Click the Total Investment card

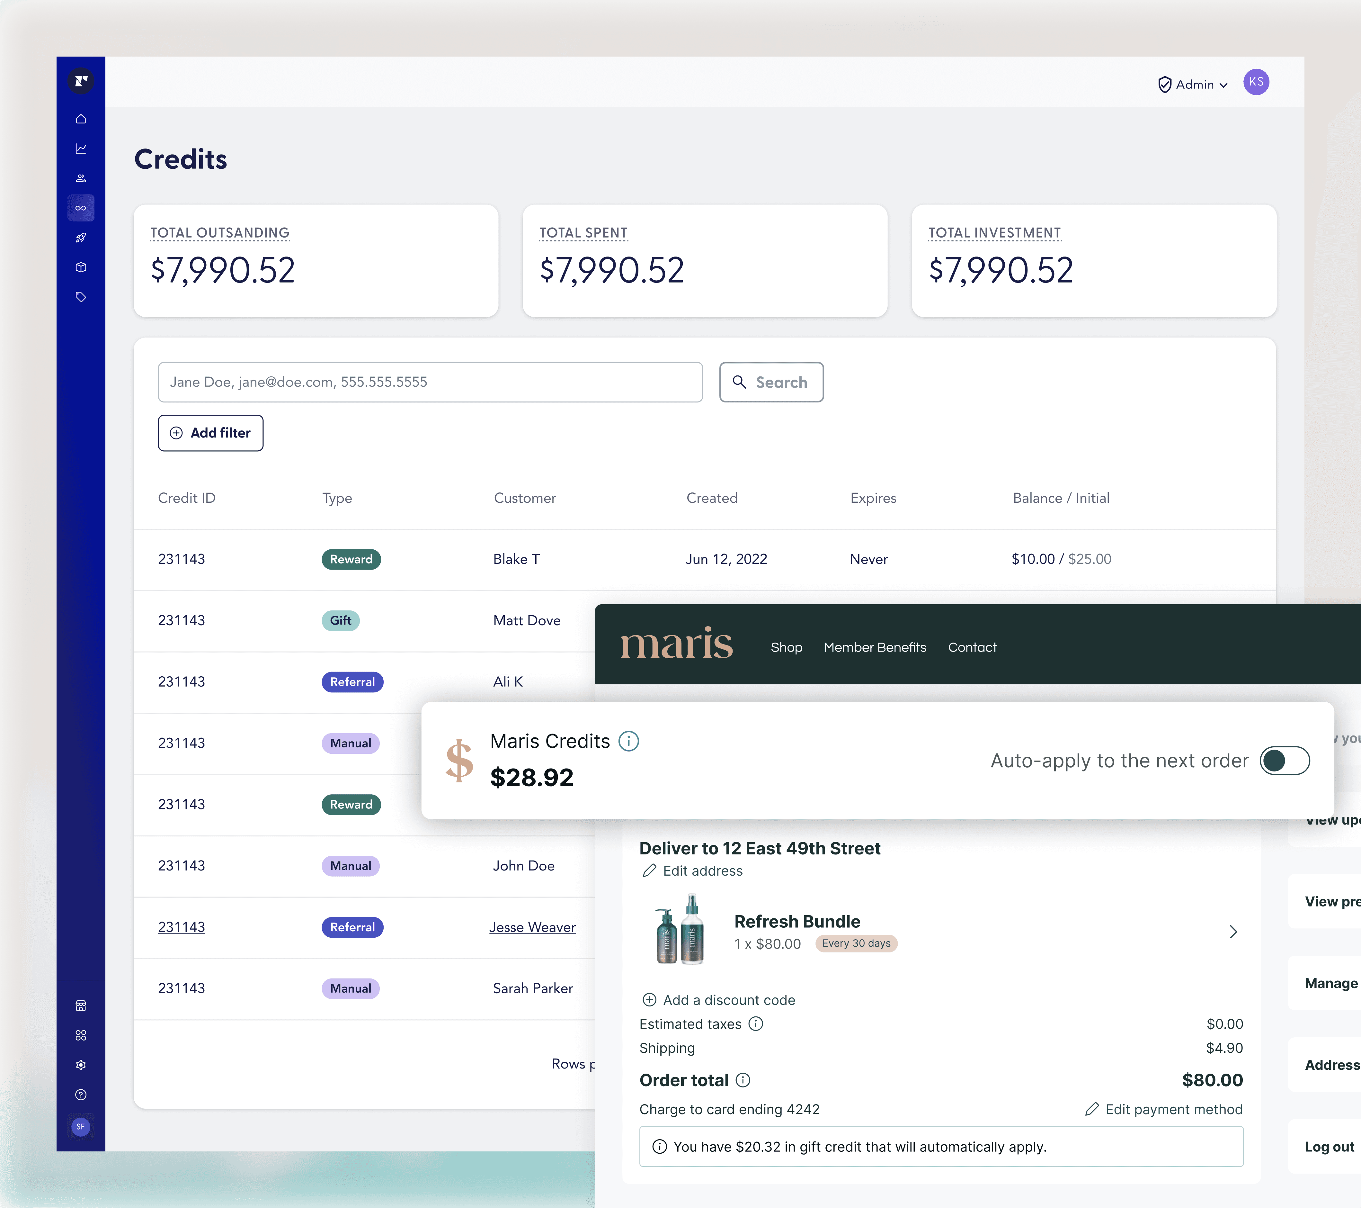pyautogui.click(x=1093, y=260)
